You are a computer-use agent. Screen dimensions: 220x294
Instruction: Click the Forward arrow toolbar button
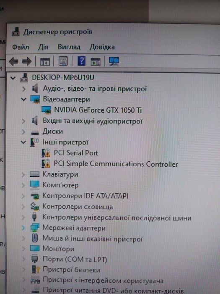(27, 61)
